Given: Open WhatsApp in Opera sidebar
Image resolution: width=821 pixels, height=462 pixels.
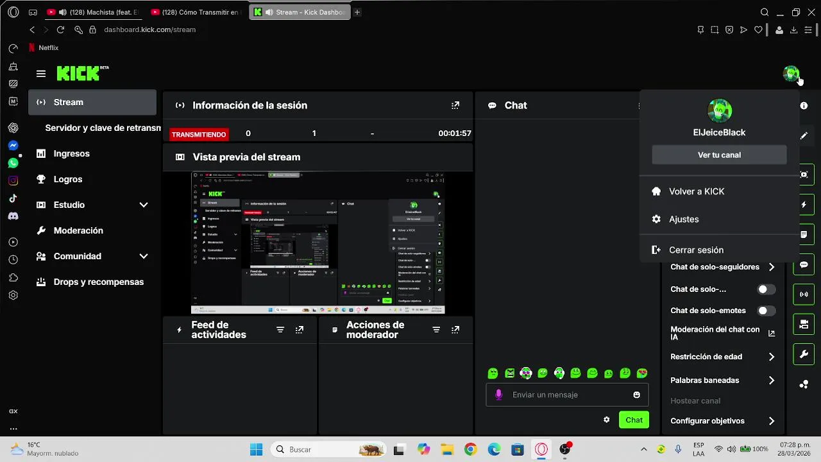Looking at the screenshot, I should (13, 163).
